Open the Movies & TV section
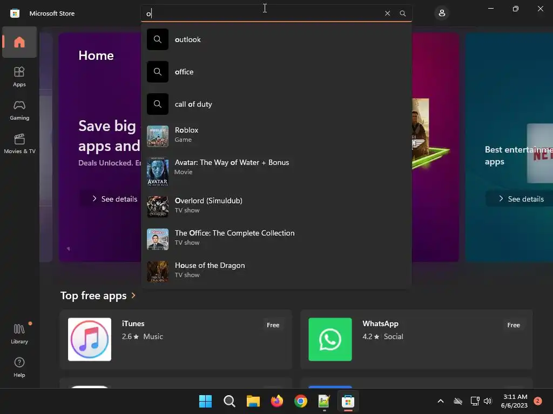Image resolution: width=553 pixels, height=414 pixels. point(19,143)
